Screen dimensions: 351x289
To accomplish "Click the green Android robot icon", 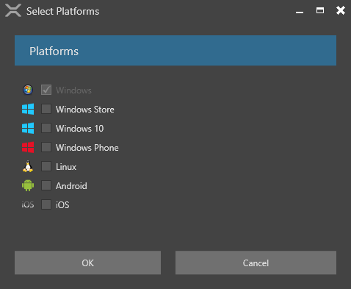I will (28, 185).
